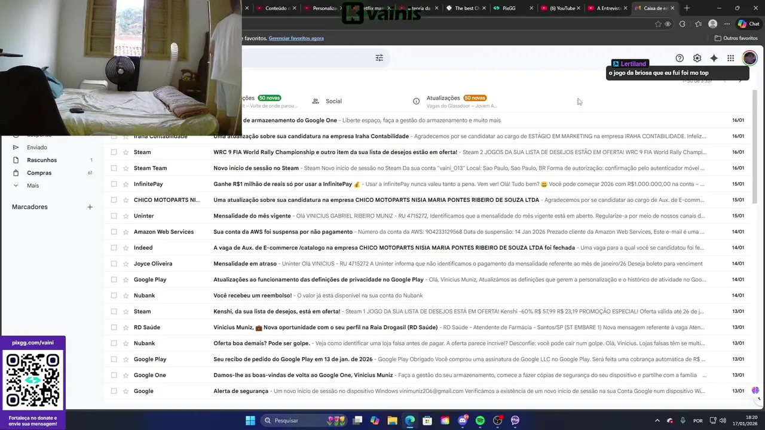
Task: Open the AWS account suspended email
Action: pyautogui.click(x=426, y=232)
